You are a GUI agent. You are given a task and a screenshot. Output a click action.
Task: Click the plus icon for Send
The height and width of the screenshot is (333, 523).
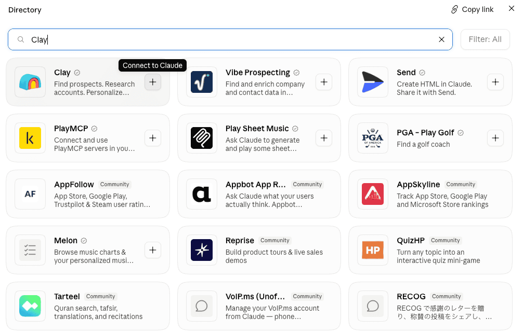pos(495,82)
